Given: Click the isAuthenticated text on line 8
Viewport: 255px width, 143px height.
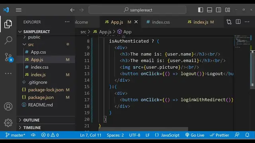Looking at the screenshot, I should point(129,41).
